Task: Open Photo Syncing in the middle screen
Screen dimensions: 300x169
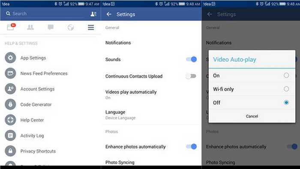Action: tap(120, 163)
